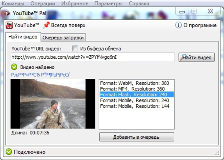Open the Параметры menu
Viewport: 224px width, 160px height.
point(108,3)
